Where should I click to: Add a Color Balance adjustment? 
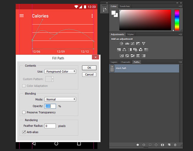point(124,50)
